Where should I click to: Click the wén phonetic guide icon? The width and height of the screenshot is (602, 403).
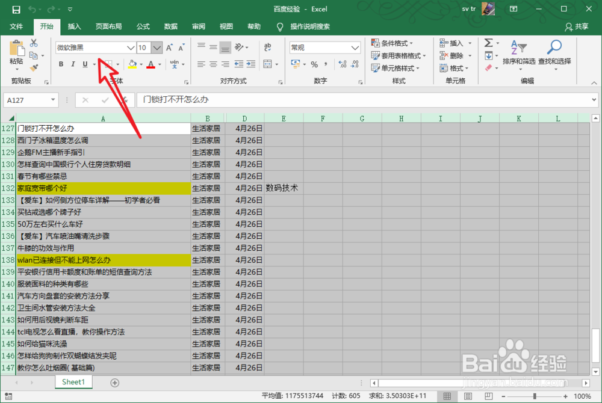tap(175, 64)
